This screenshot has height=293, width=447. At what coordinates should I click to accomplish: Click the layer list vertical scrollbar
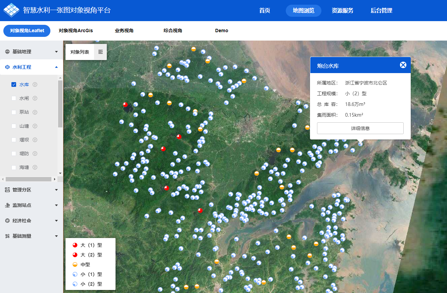(x=60, y=104)
